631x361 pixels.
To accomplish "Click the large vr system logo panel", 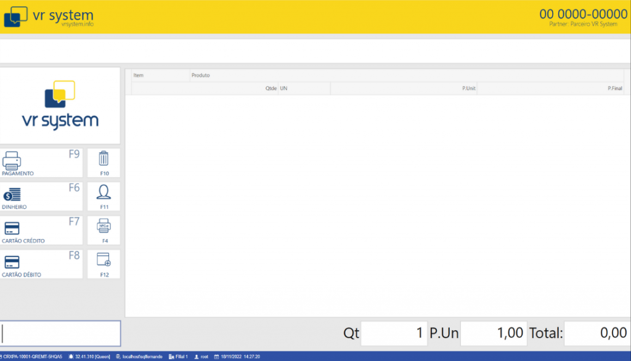I will [59, 105].
